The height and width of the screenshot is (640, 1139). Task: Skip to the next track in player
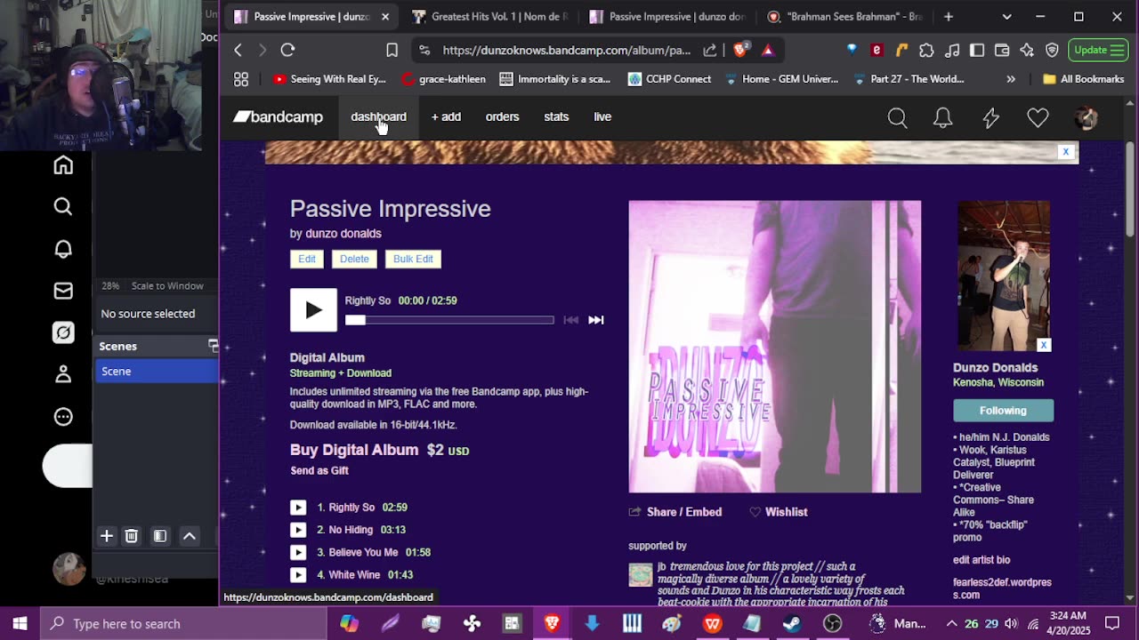click(x=596, y=320)
